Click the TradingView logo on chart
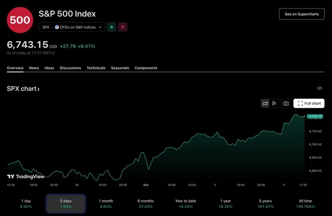 pos(26,176)
